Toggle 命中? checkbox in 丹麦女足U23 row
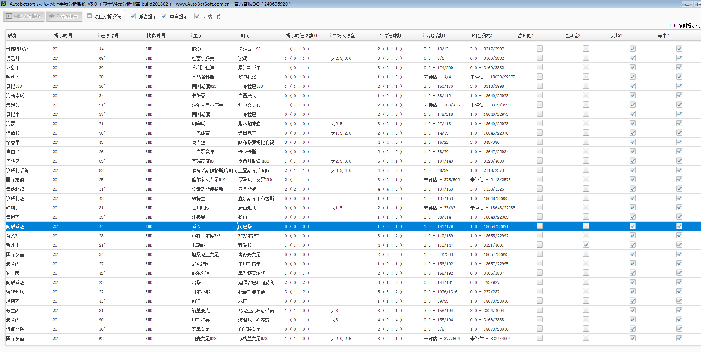Image resolution: width=701 pixels, height=352 pixels. coord(679,338)
